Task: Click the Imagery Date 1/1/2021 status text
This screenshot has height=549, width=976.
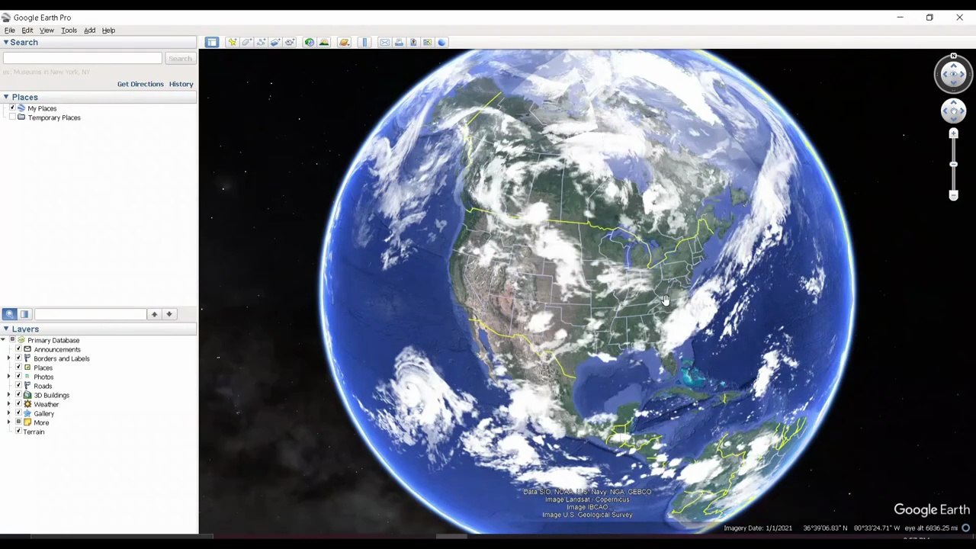Action: click(x=757, y=528)
